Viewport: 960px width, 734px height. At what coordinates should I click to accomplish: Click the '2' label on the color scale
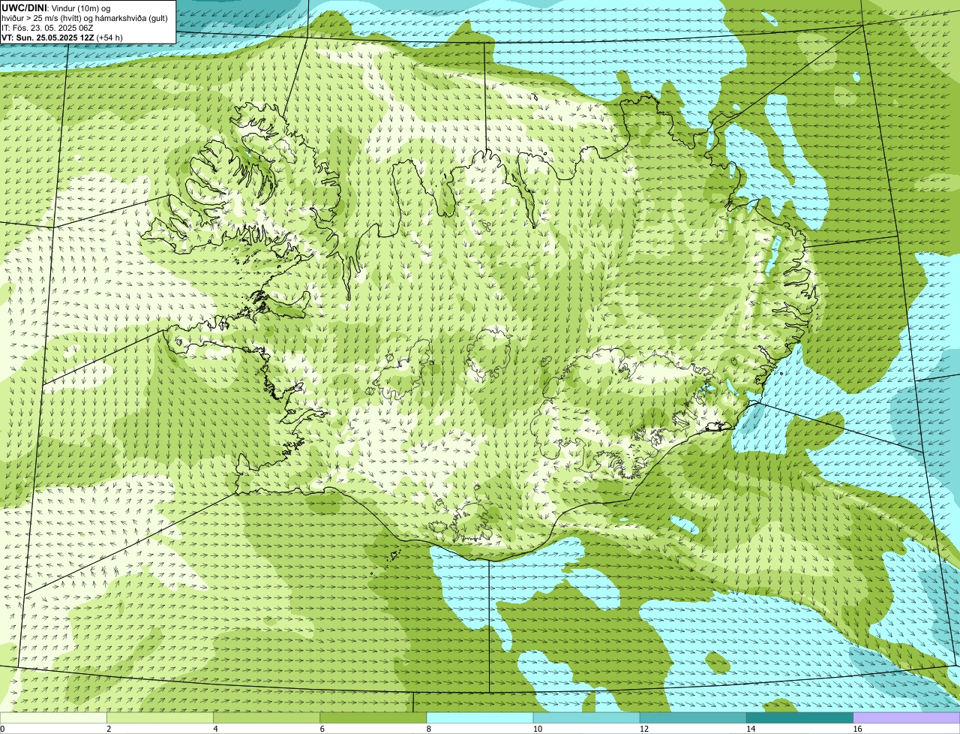point(109,729)
